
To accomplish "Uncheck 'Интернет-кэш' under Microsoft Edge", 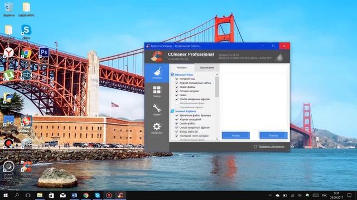I will [x=176, y=79].
